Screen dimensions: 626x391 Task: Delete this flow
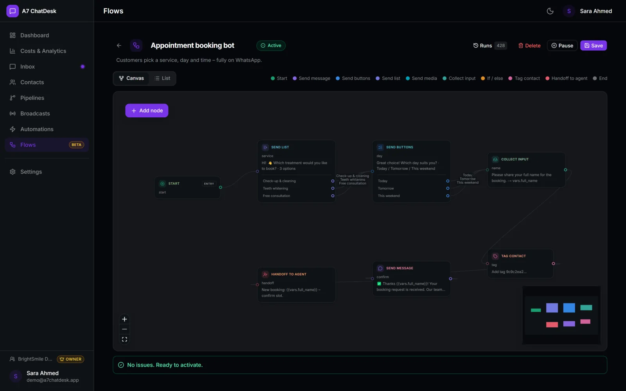[x=529, y=45]
